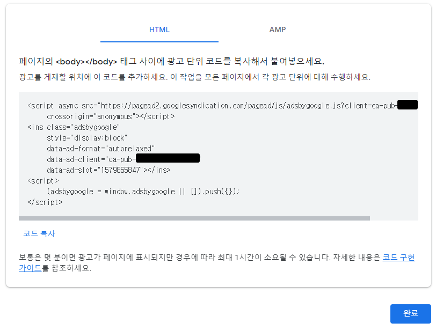Click the closing </script> tag line
436x330 pixels.
45,202
